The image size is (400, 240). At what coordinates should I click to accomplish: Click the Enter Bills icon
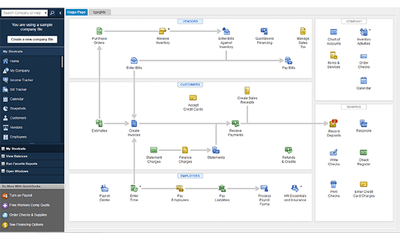coord(134,61)
